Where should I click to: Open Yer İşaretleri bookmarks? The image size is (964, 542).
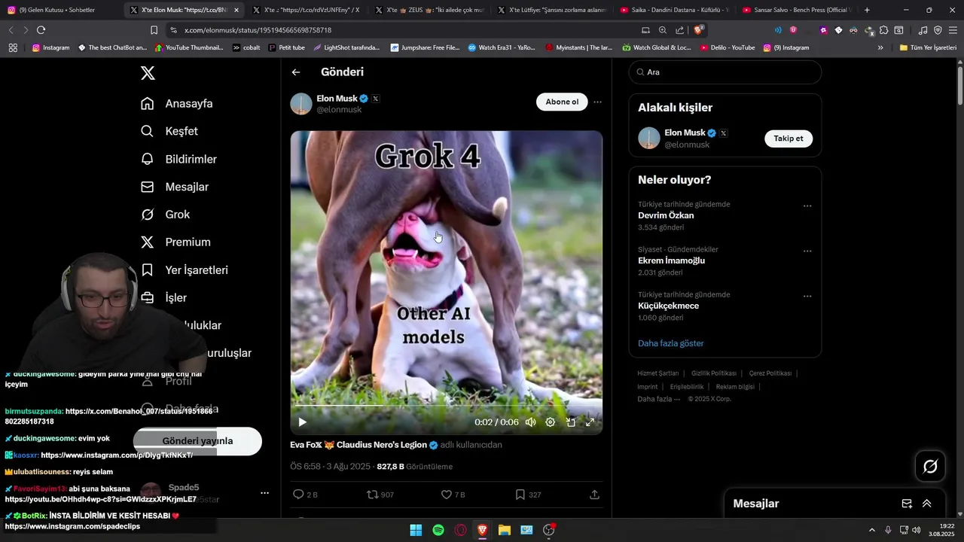[x=185, y=269]
